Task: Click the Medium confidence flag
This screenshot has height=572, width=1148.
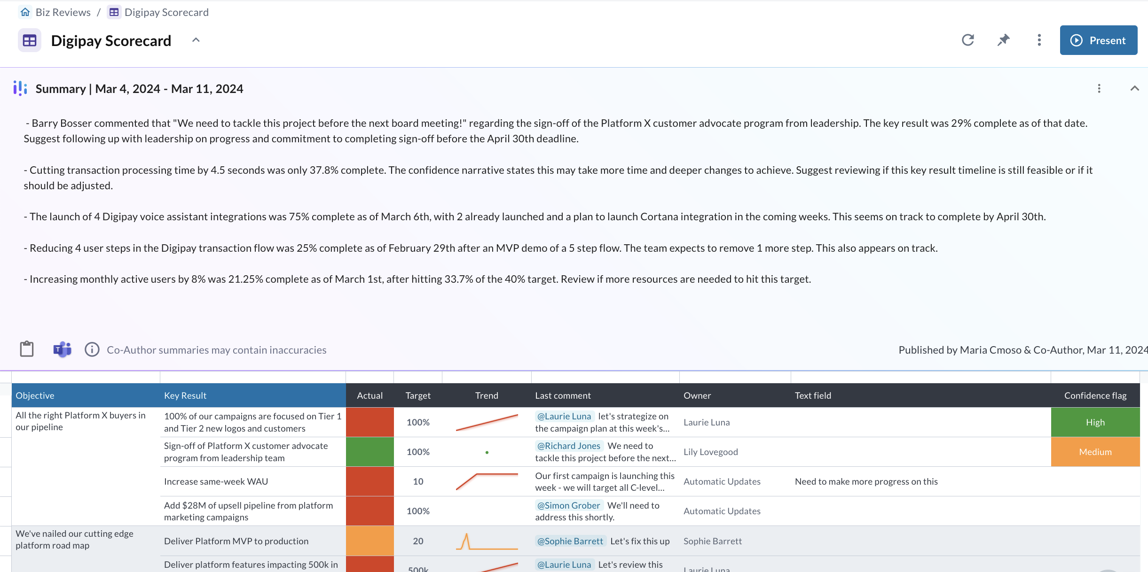Action: tap(1095, 452)
